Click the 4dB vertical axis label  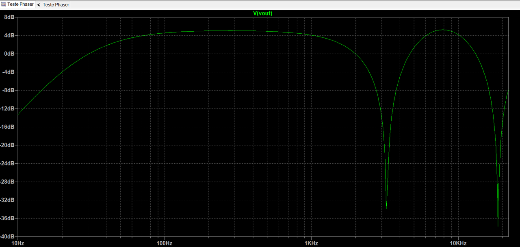9,35
